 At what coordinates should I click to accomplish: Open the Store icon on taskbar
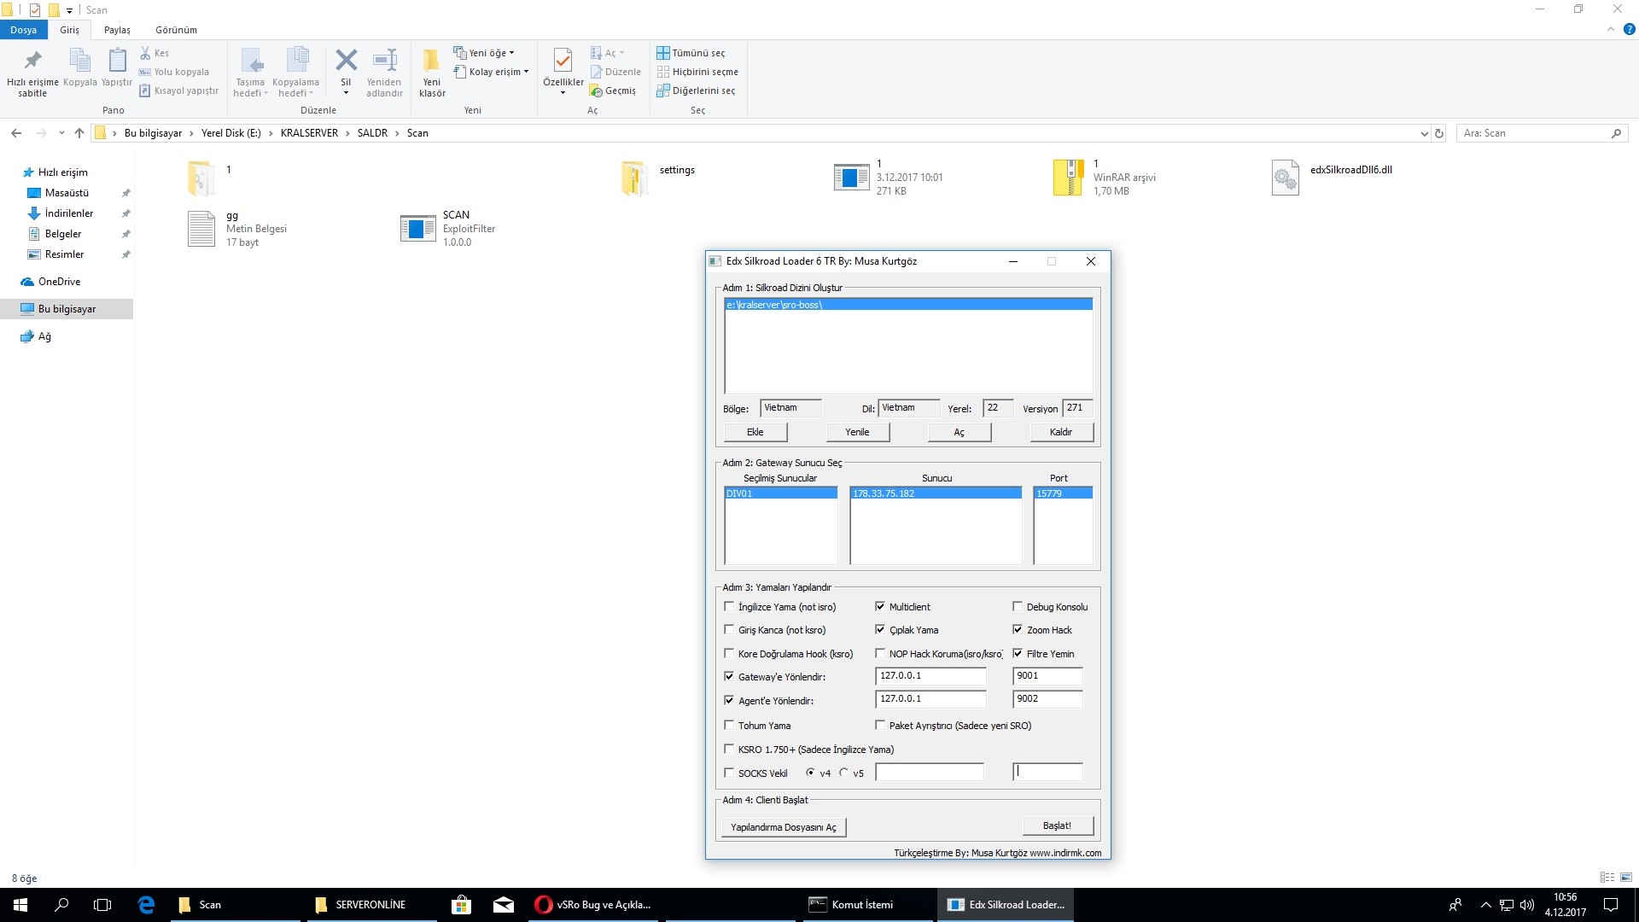tap(461, 905)
